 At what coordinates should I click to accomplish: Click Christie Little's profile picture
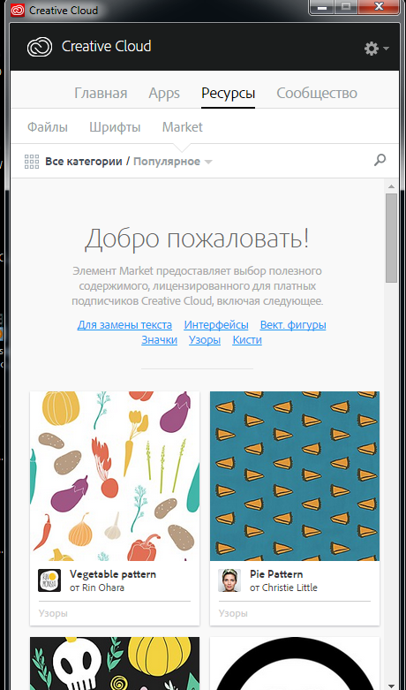229,580
